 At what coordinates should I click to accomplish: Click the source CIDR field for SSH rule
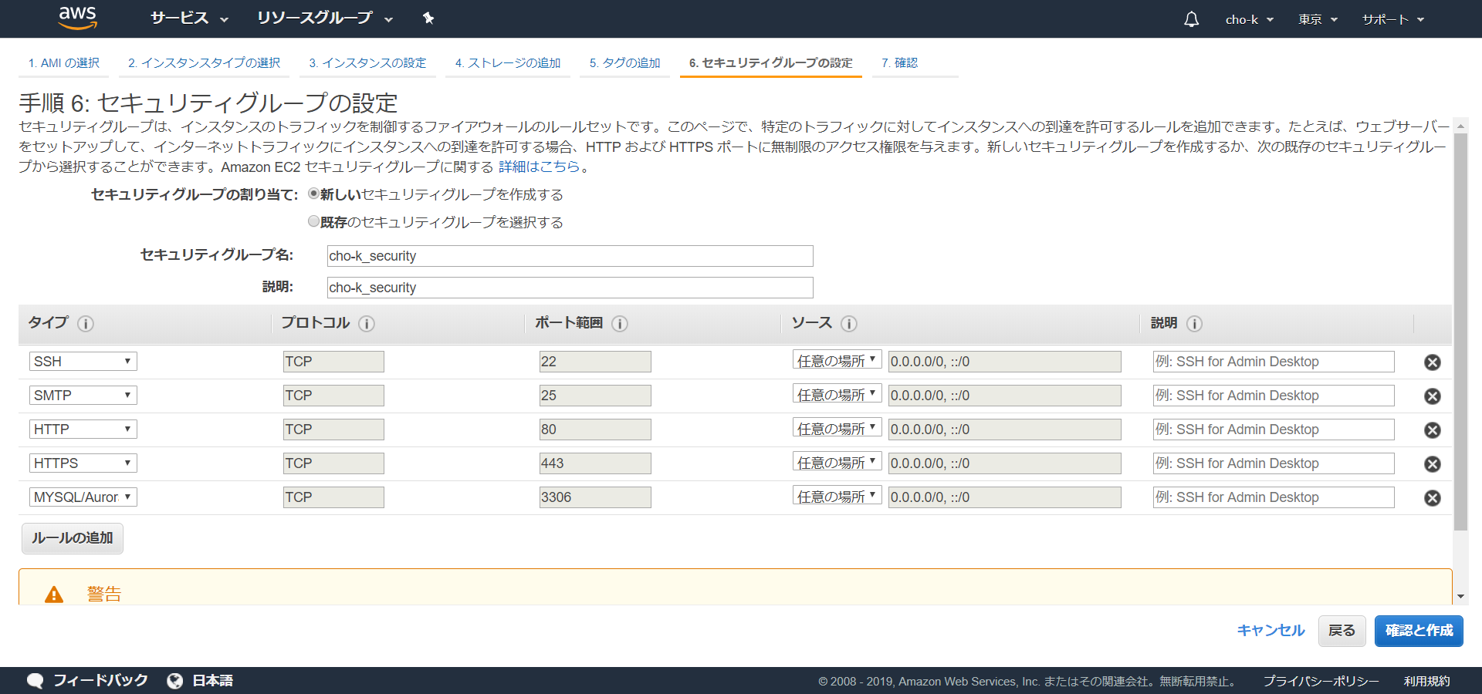click(x=1005, y=362)
